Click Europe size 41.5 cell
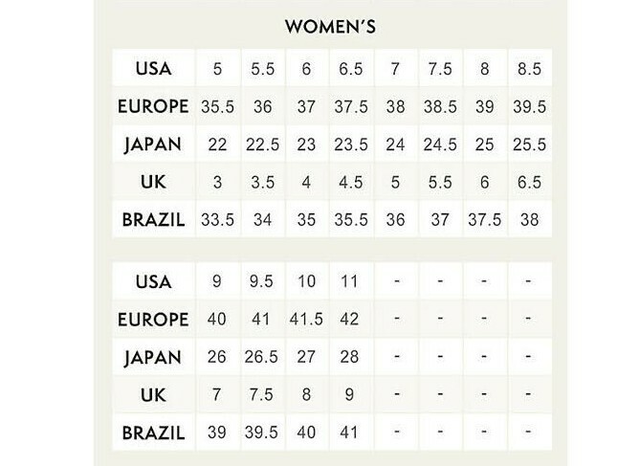Screen dimensions: 639x466 [305, 320]
